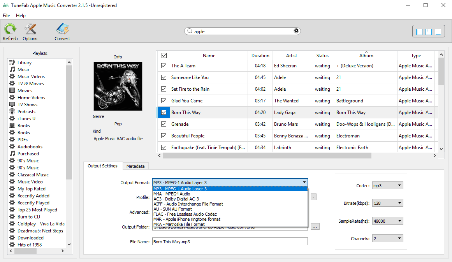Image resolution: width=452 pixels, height=262 pixels.
Task: Sort tracks by Artist column header
Action: point(292,56)
